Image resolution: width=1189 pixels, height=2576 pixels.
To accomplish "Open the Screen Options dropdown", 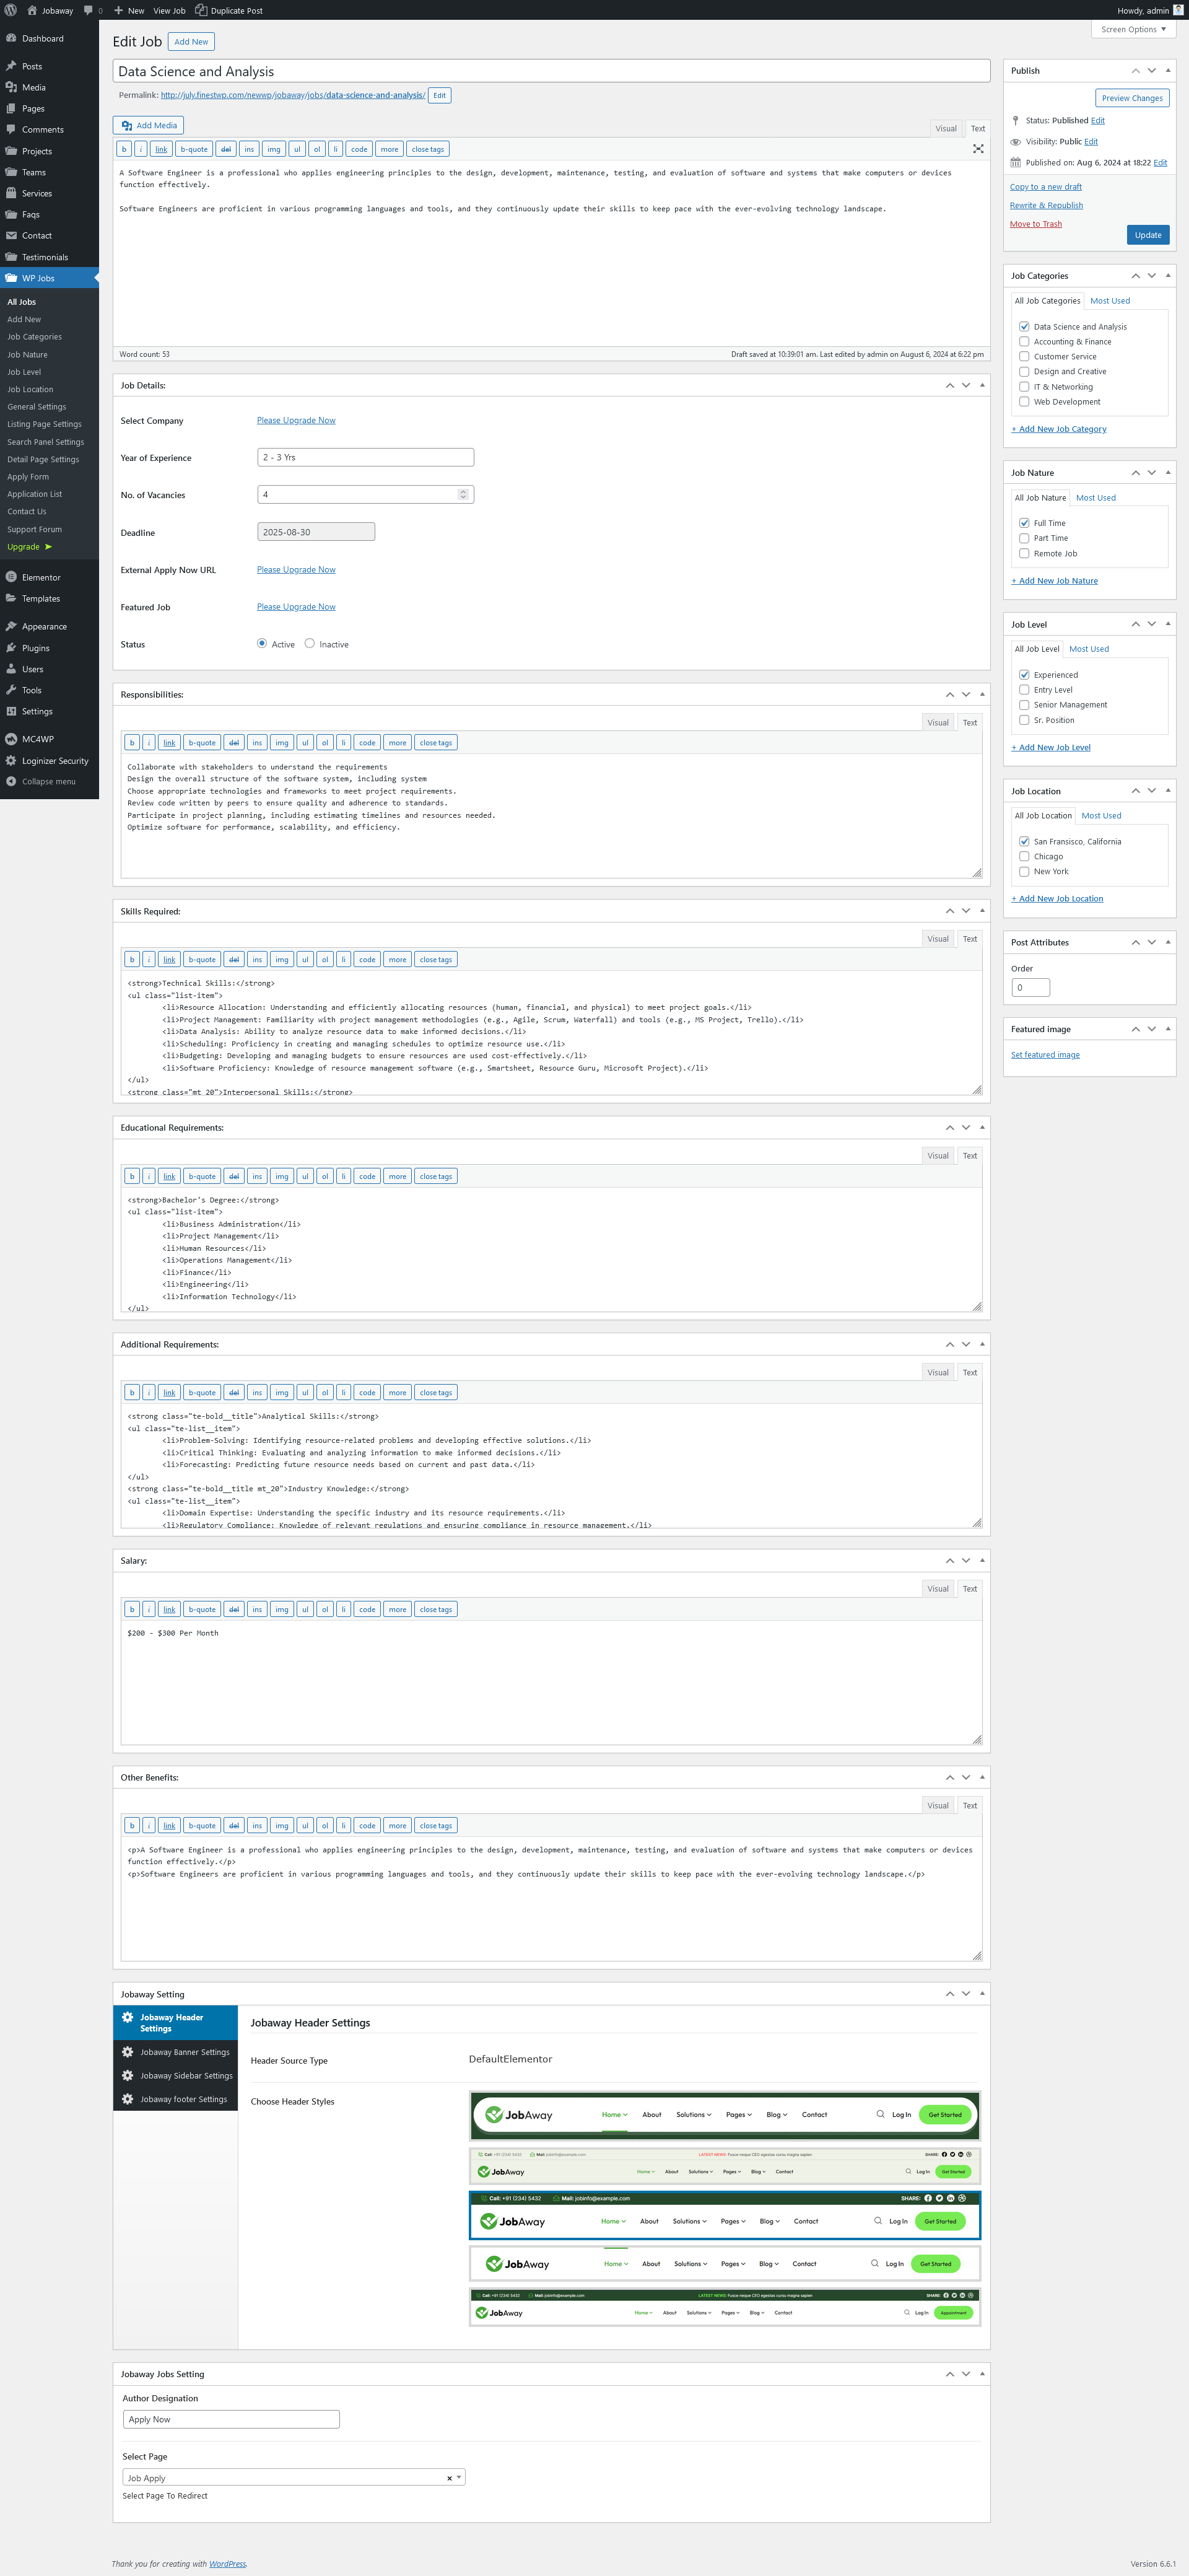I will pos(1133,29).
